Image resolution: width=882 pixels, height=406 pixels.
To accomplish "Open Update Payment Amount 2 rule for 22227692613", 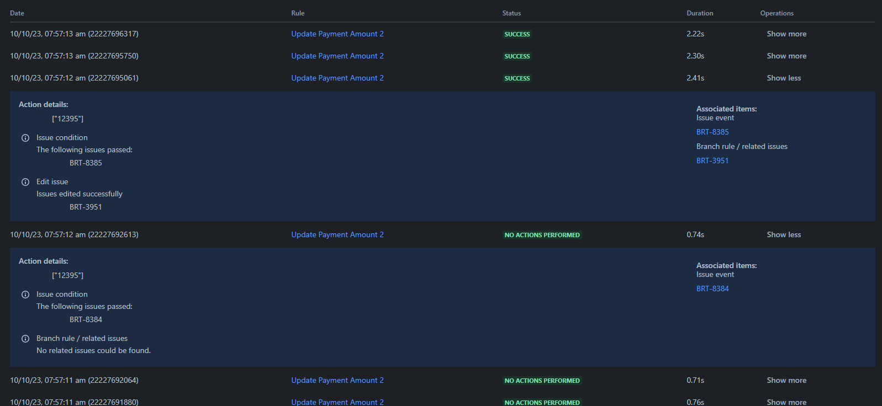I will tap(337, 234).
